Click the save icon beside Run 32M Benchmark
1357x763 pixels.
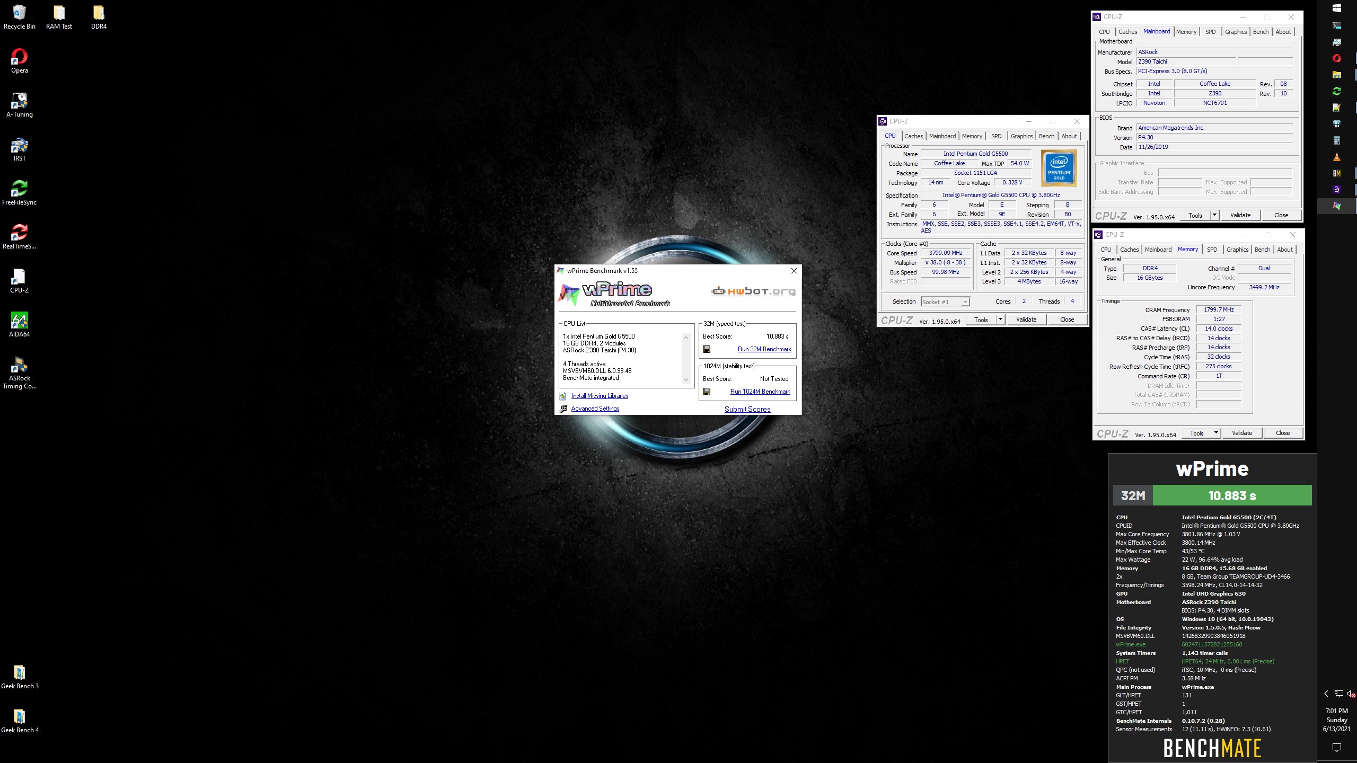coord(707,349)
